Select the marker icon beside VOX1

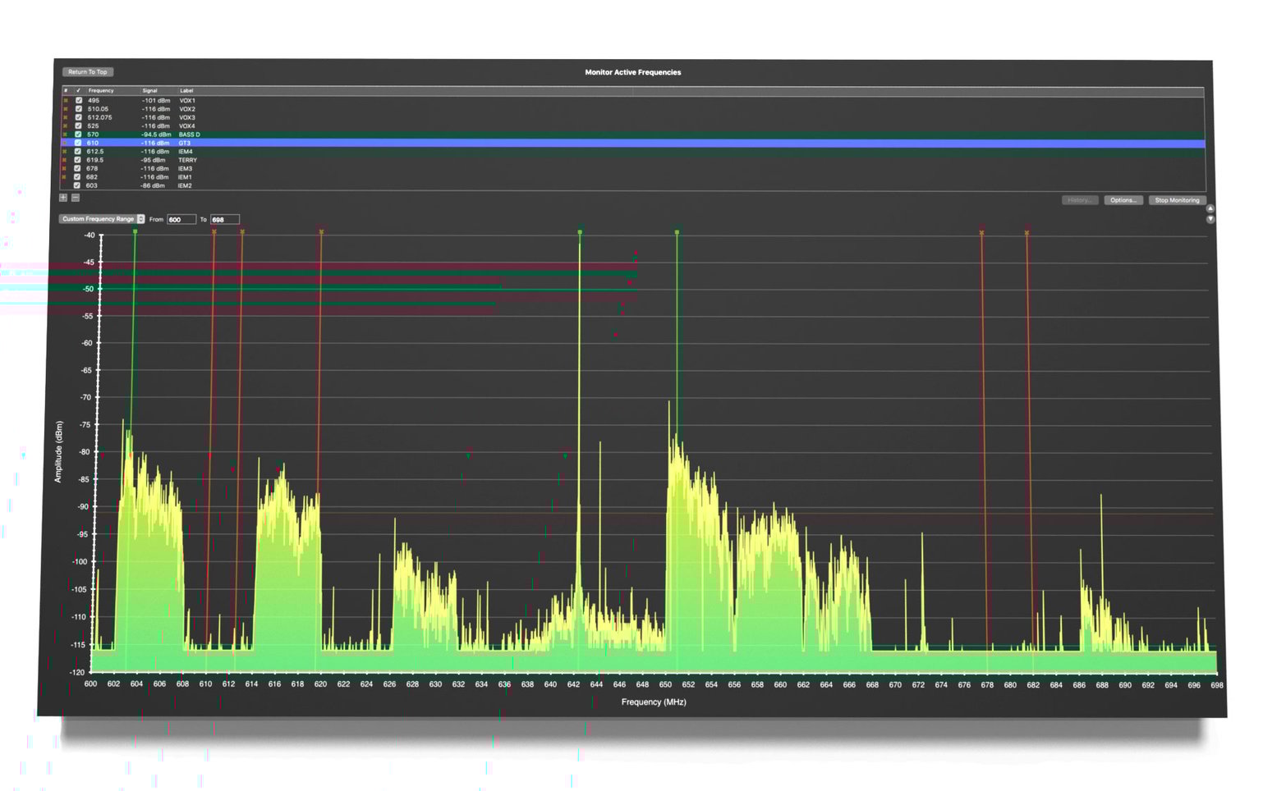pos(65,99)
